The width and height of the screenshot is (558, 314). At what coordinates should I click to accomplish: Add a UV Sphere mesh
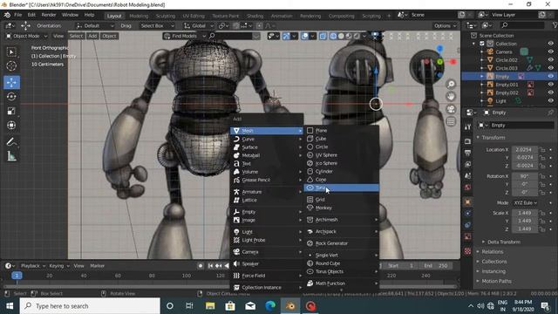click(341, 155)
